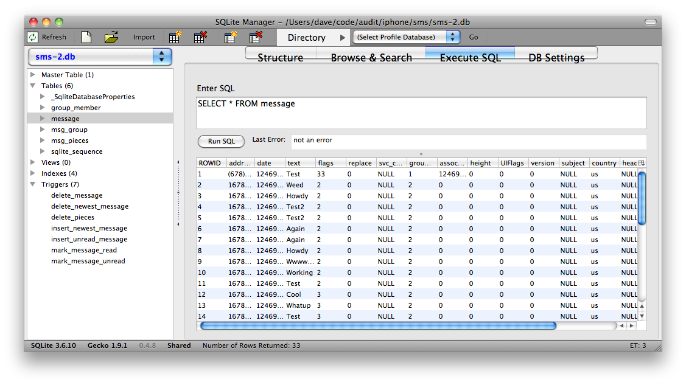Click the scroll left arrow of the results
This screenshot has width=686, height=385.
coord(621,325)
